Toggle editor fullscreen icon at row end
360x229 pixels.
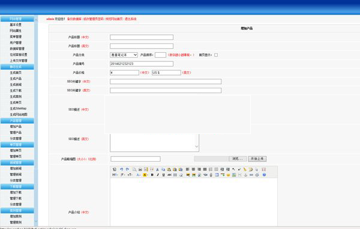pos(263,169)
